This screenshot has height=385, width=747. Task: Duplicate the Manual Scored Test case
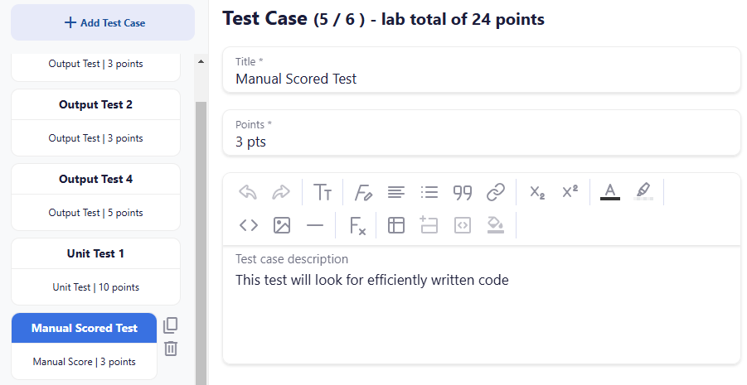point(171,325)
